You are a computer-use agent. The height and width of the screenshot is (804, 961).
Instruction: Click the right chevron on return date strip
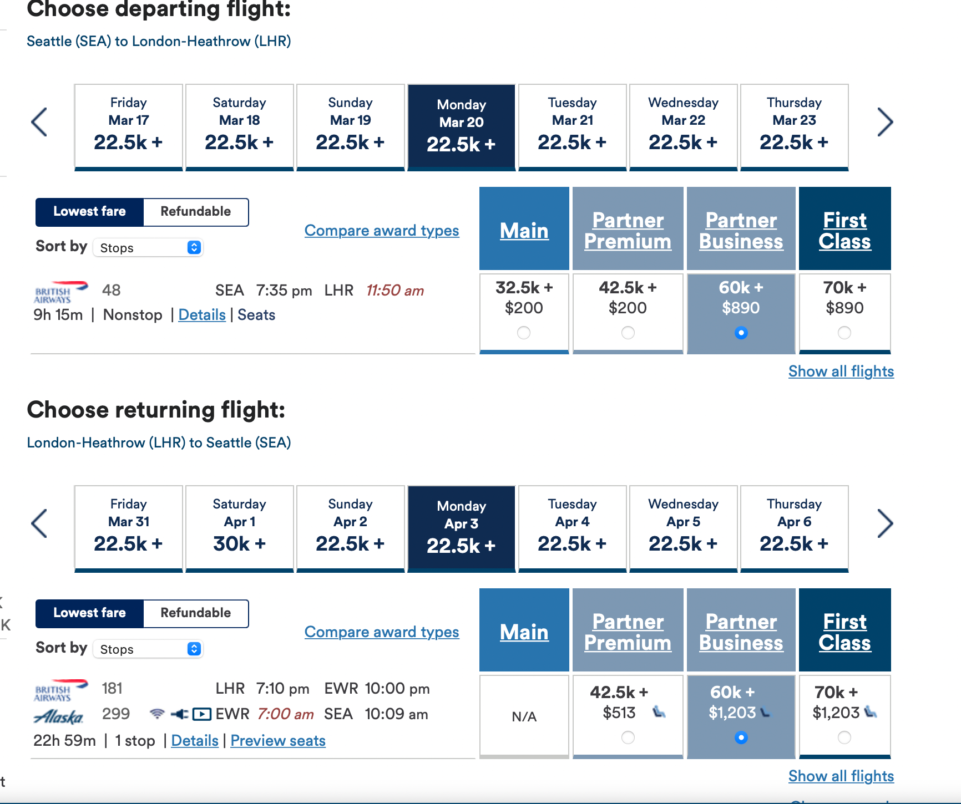point(886,523)
